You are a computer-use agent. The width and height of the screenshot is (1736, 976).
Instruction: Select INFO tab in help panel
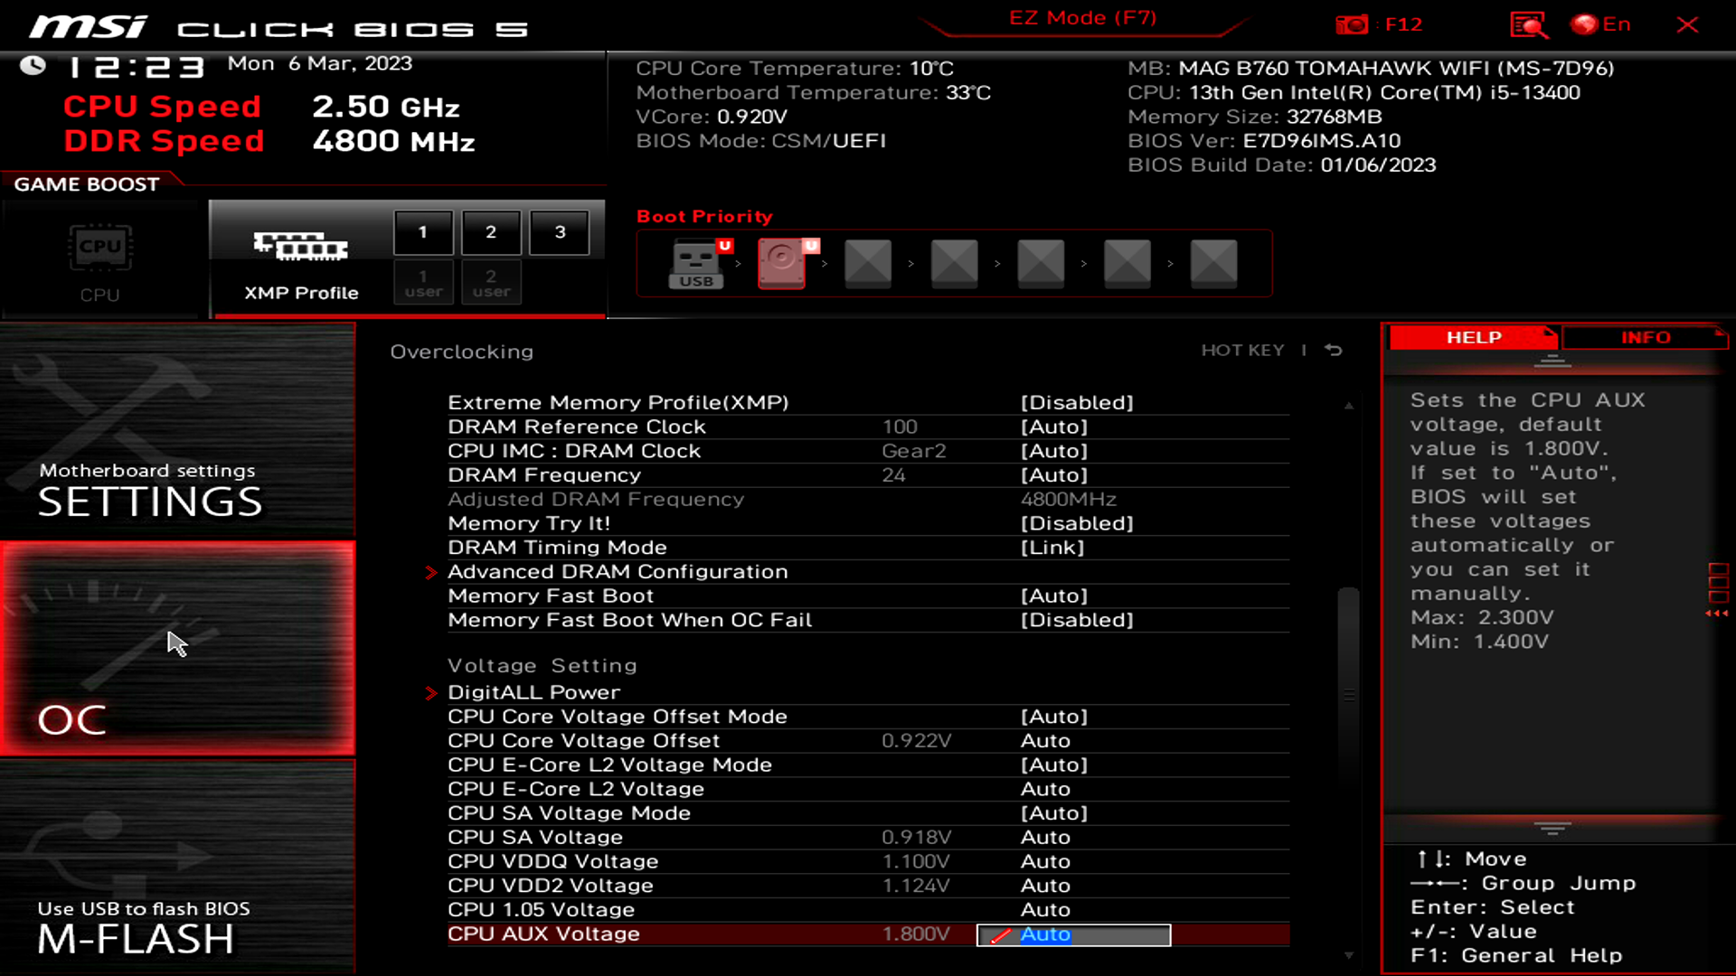click(1646, 336)
